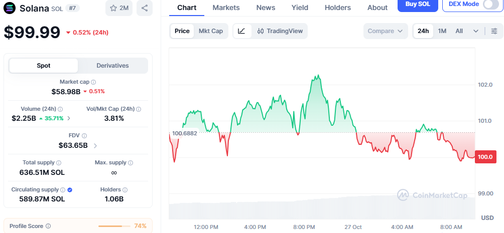The height and width of the screenshot is (233, 504).
Task: Click the Profile Score progress bar
Action: tap(114, 226)
